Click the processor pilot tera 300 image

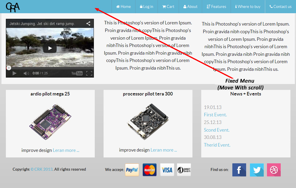pos(148,122)
